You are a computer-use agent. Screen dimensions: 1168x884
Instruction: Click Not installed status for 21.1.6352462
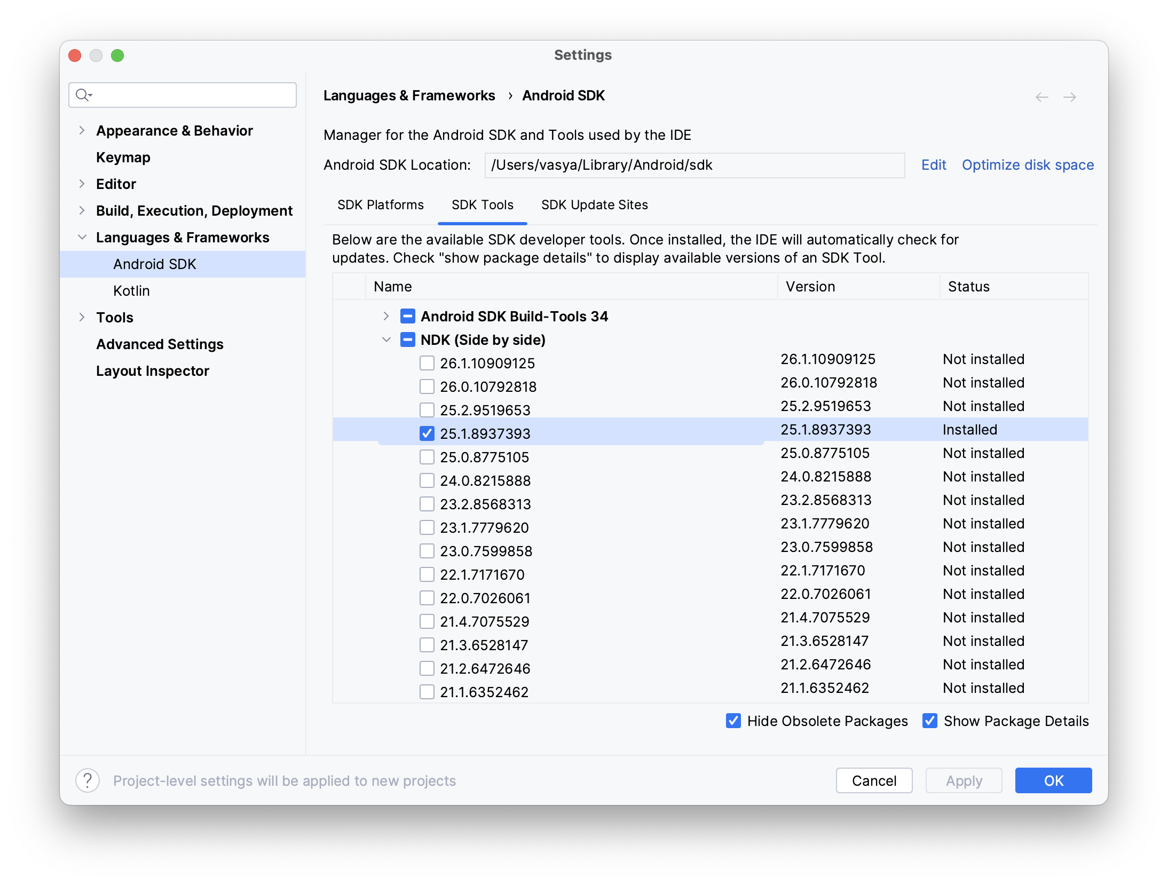(983, 688)
